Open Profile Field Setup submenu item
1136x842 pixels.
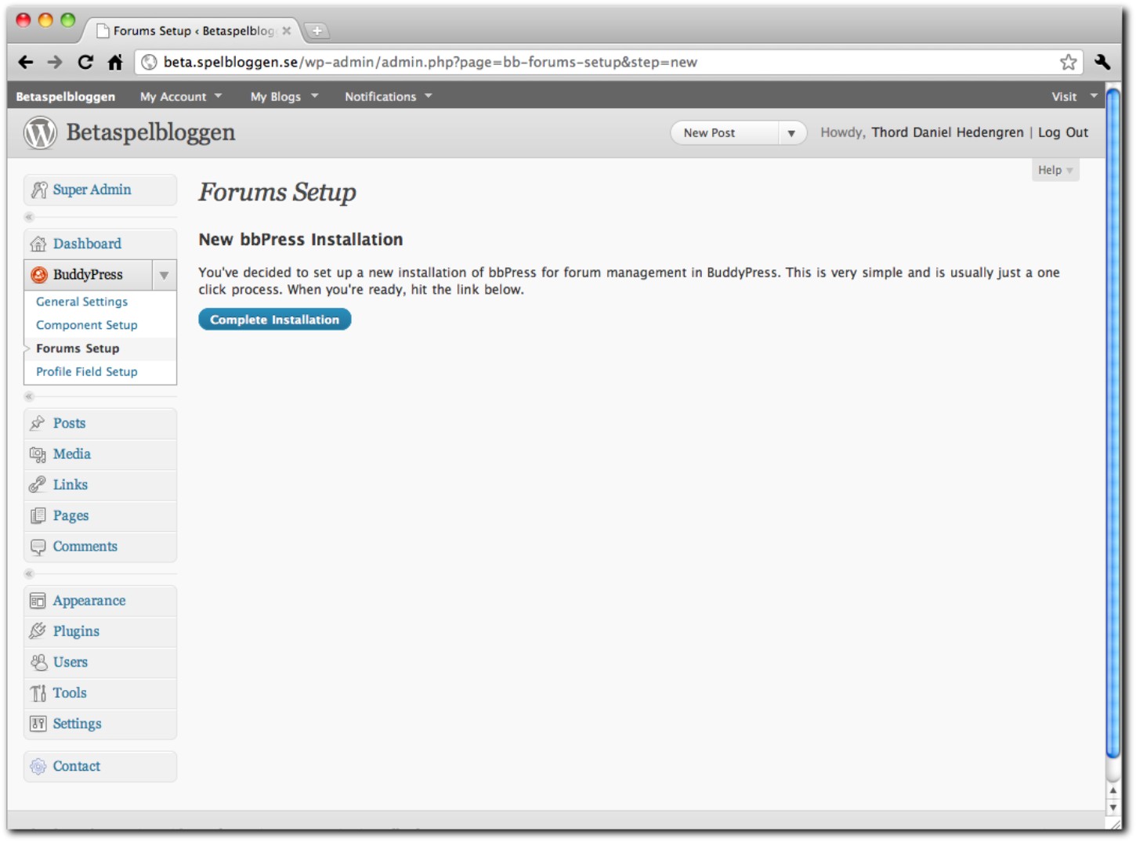(87, 371)
